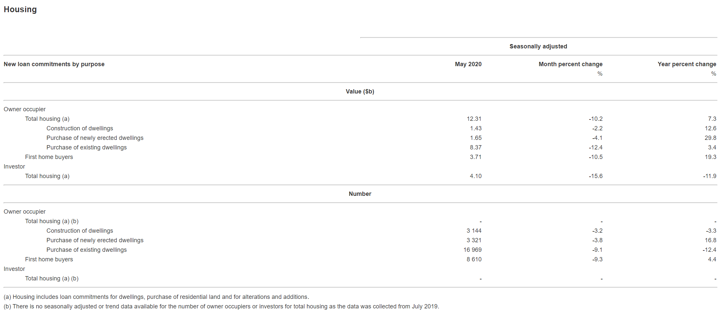Click the May 2020 column header
Screen dimensions: 726x314
pos(468,64)
